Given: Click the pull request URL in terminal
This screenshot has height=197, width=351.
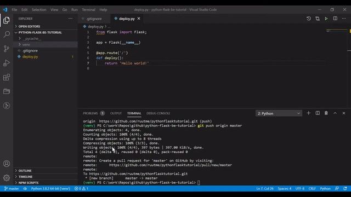Looking at the screenshot, I should tap(171, 165).
